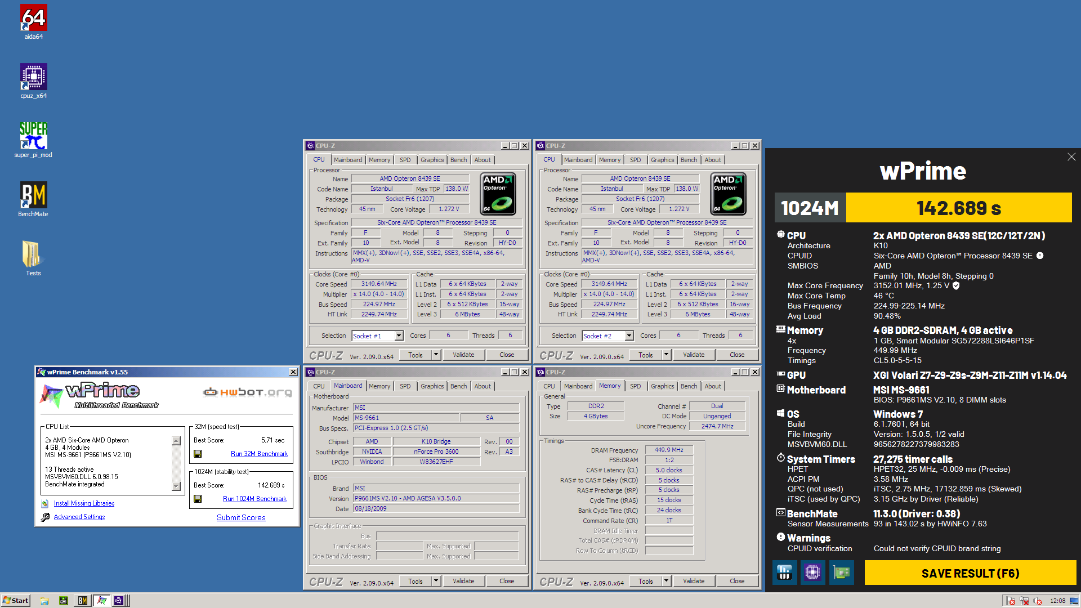Open Windows Explorer from the taskbar
Screen dimensions: 1081x608
tap(44, 601)
